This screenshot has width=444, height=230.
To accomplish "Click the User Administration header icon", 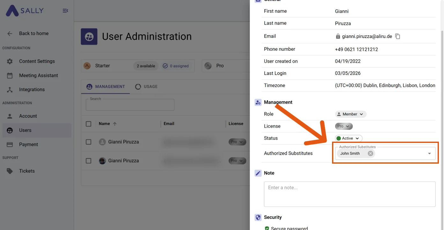I will (89, 37).
